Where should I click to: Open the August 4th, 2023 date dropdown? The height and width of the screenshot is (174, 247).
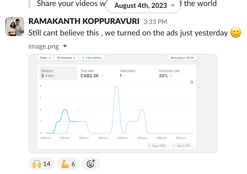pos(143,6)
